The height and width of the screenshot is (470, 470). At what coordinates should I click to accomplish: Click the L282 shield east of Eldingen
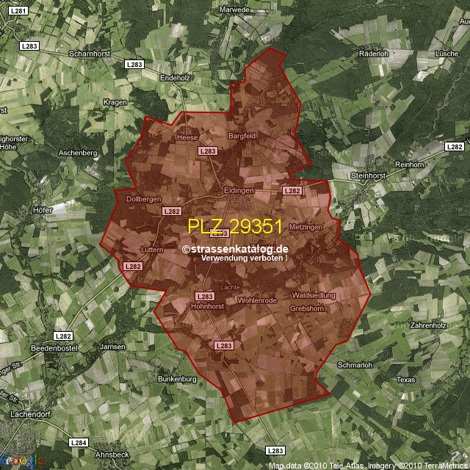292,191
